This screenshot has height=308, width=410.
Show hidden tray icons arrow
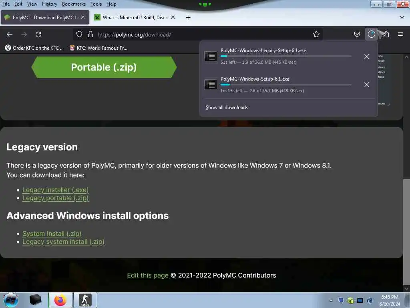click(331, 300)
